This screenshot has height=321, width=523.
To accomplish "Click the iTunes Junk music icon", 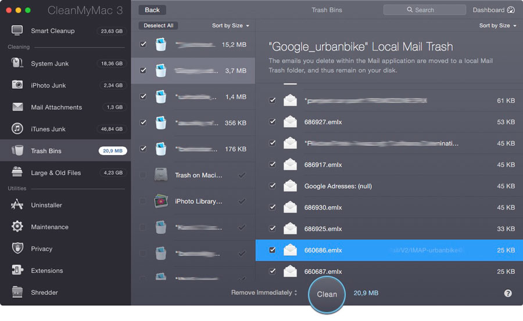I will point(17,129).
